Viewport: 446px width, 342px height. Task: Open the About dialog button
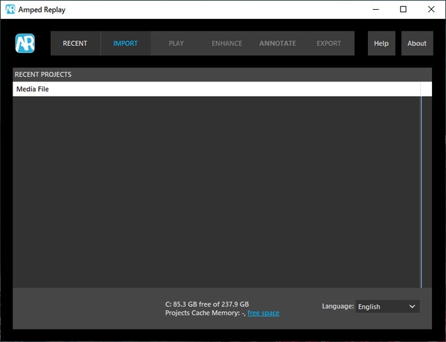(x=417, y=43)
